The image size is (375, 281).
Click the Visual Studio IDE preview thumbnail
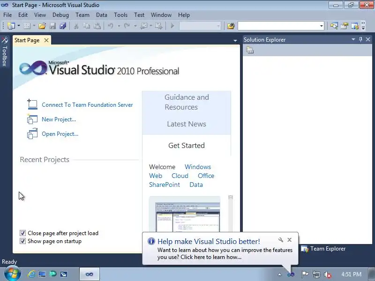(185, 214)
